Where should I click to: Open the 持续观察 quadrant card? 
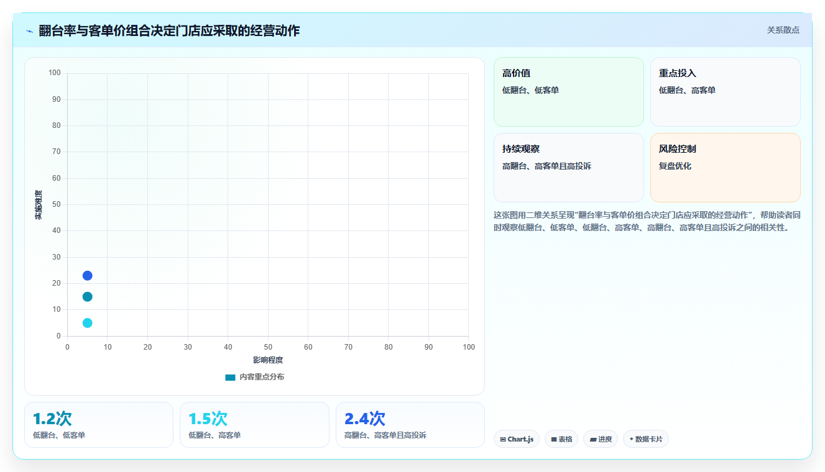[568, 168]
